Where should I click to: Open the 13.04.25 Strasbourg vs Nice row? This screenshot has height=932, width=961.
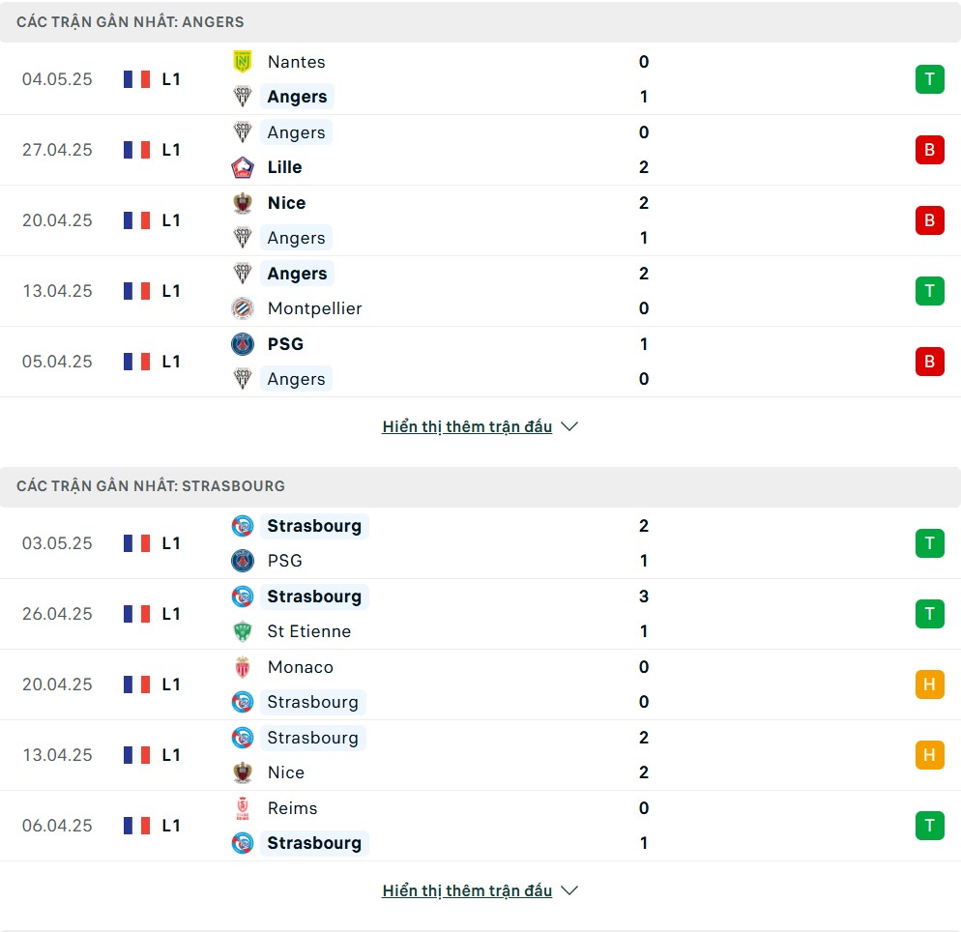point(480,755)
